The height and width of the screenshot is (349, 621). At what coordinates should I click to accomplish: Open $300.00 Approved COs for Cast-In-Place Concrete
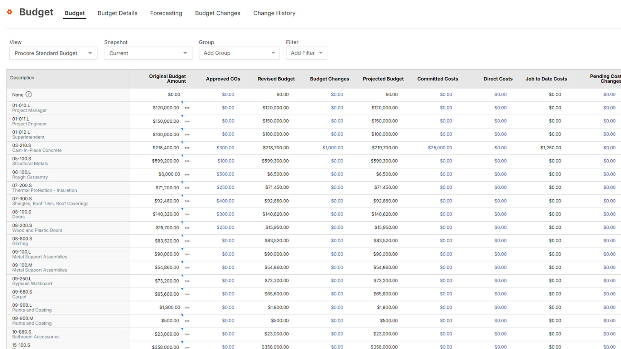(225, 148)
